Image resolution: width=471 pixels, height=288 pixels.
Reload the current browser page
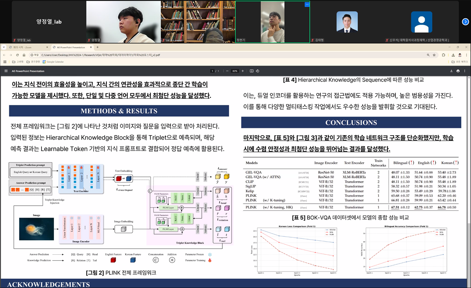pyautogui.click(x=17, y=55)
